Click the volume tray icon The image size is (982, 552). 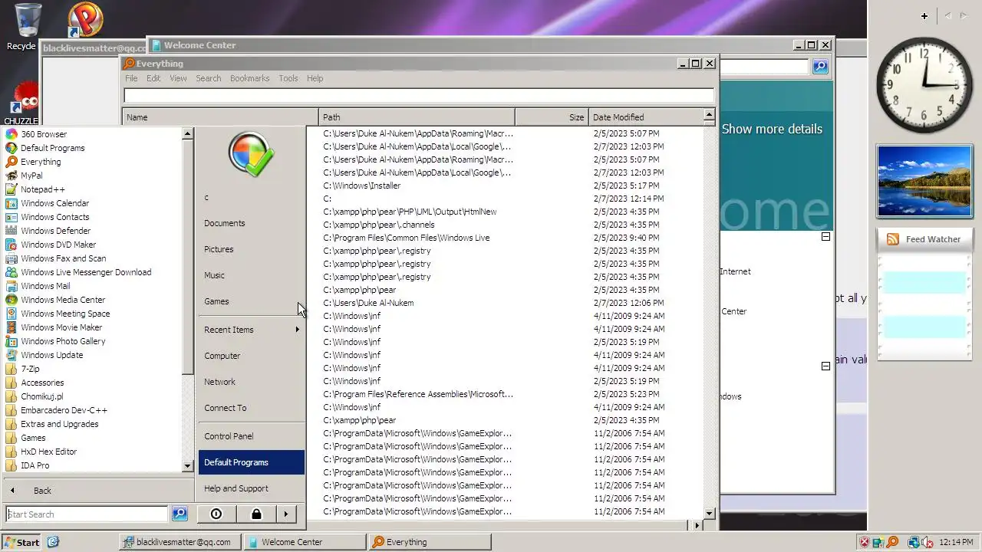pos(927,542)
